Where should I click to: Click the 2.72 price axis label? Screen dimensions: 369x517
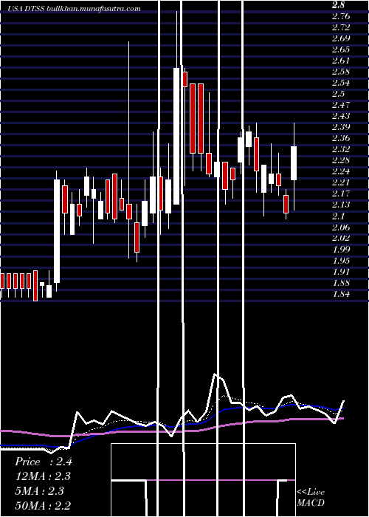click(341, 27)
